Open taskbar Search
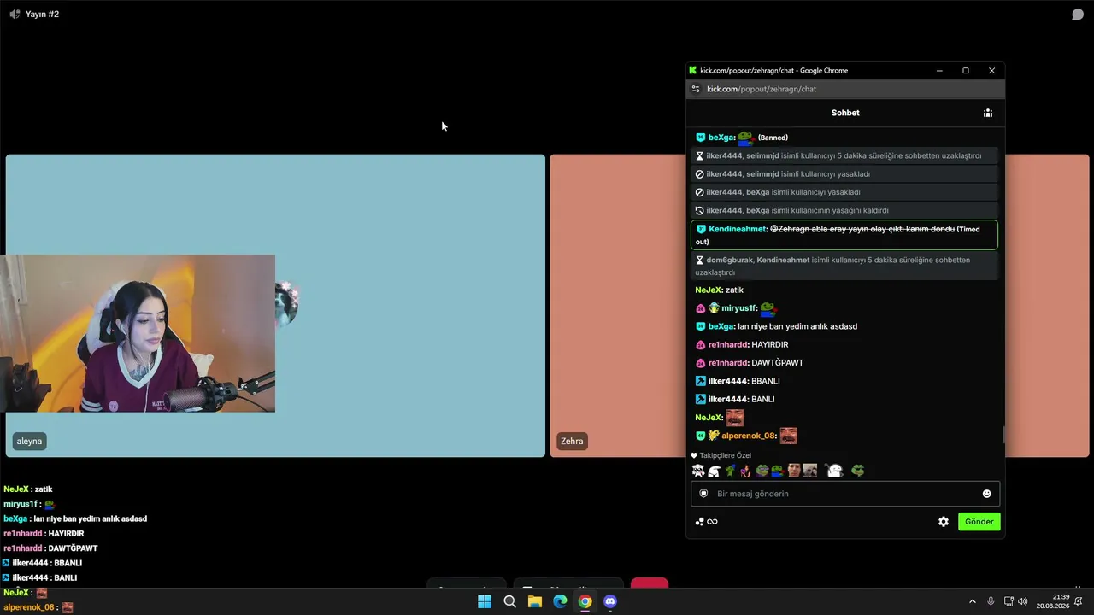The image size is (1094, 615). [510, 601]
